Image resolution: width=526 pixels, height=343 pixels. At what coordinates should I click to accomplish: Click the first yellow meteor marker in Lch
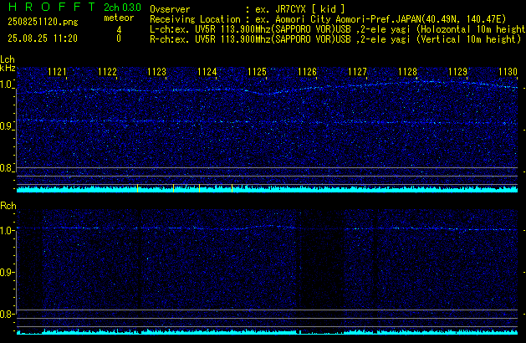tap(137, 188)
